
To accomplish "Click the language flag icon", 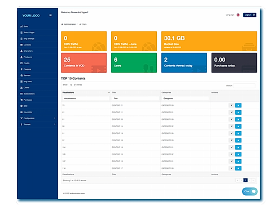I will tap(238, 15).
